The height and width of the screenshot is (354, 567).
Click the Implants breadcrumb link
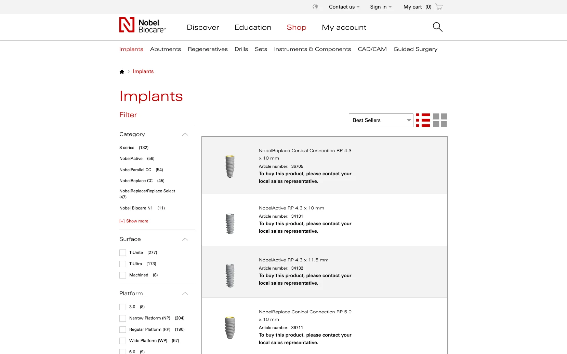pos(143,71)
